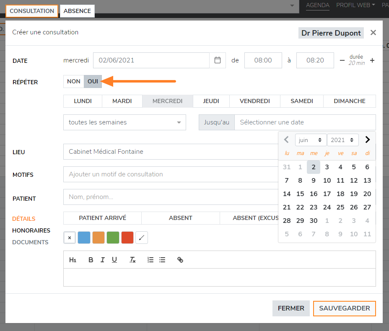Insert a hyperlink in the note
This screenshot has width=389, height=331.
click(180, 260)
